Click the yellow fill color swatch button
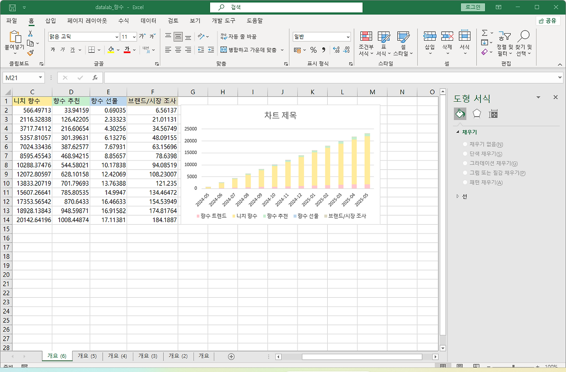Viewport: 566px width, 372px height. pyautogui.click(x=111, y=50)
